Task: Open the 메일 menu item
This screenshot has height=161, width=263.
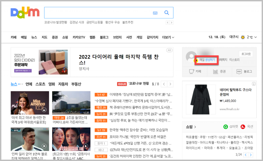Action: click(x=24, y=37)
